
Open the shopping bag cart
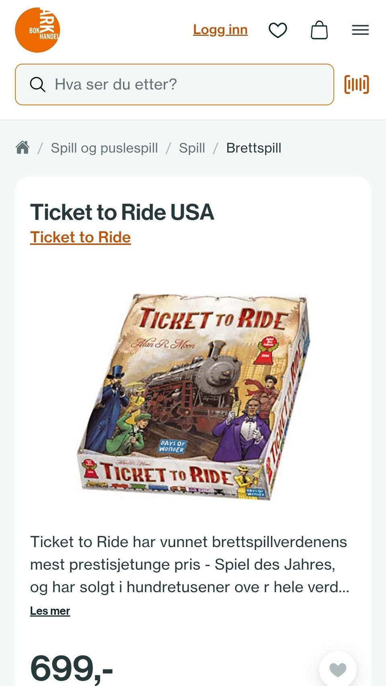point(319,30)
